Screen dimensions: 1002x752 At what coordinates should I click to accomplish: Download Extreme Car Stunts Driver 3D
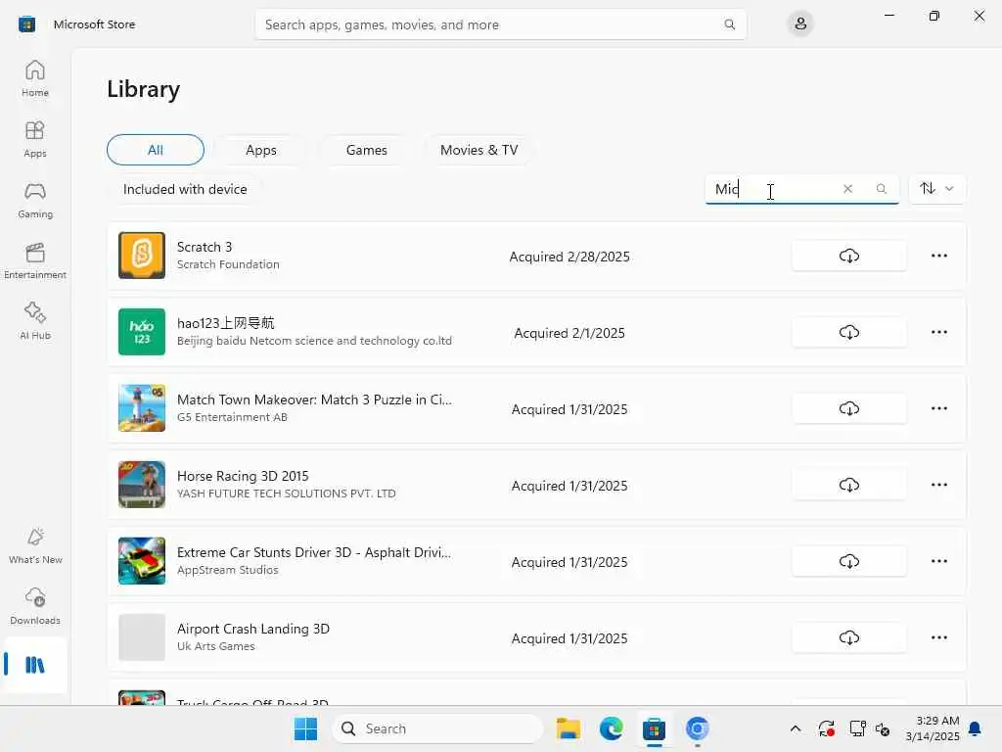click(x=848, y=561)
